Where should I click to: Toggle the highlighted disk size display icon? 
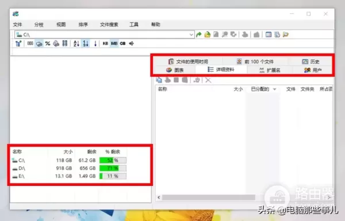[39, 44]
